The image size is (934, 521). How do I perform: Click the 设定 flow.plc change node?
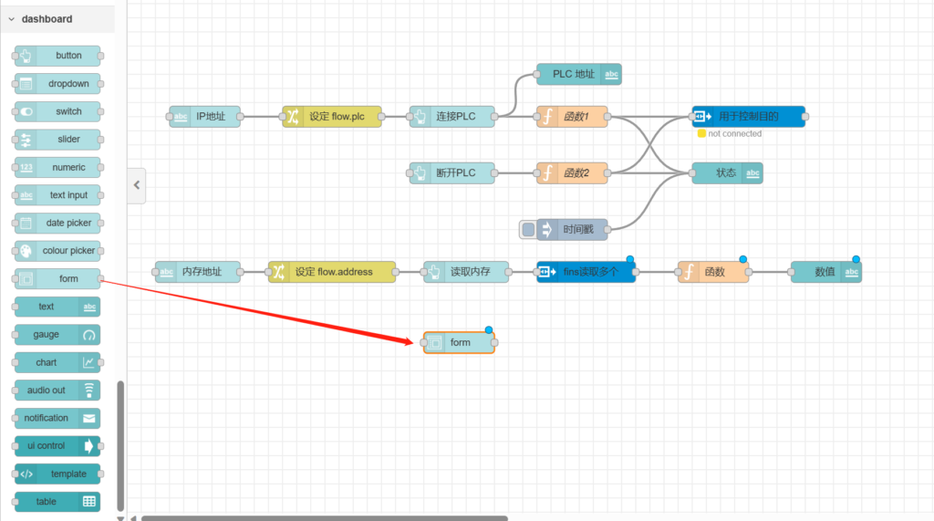(x=332, y=117)
